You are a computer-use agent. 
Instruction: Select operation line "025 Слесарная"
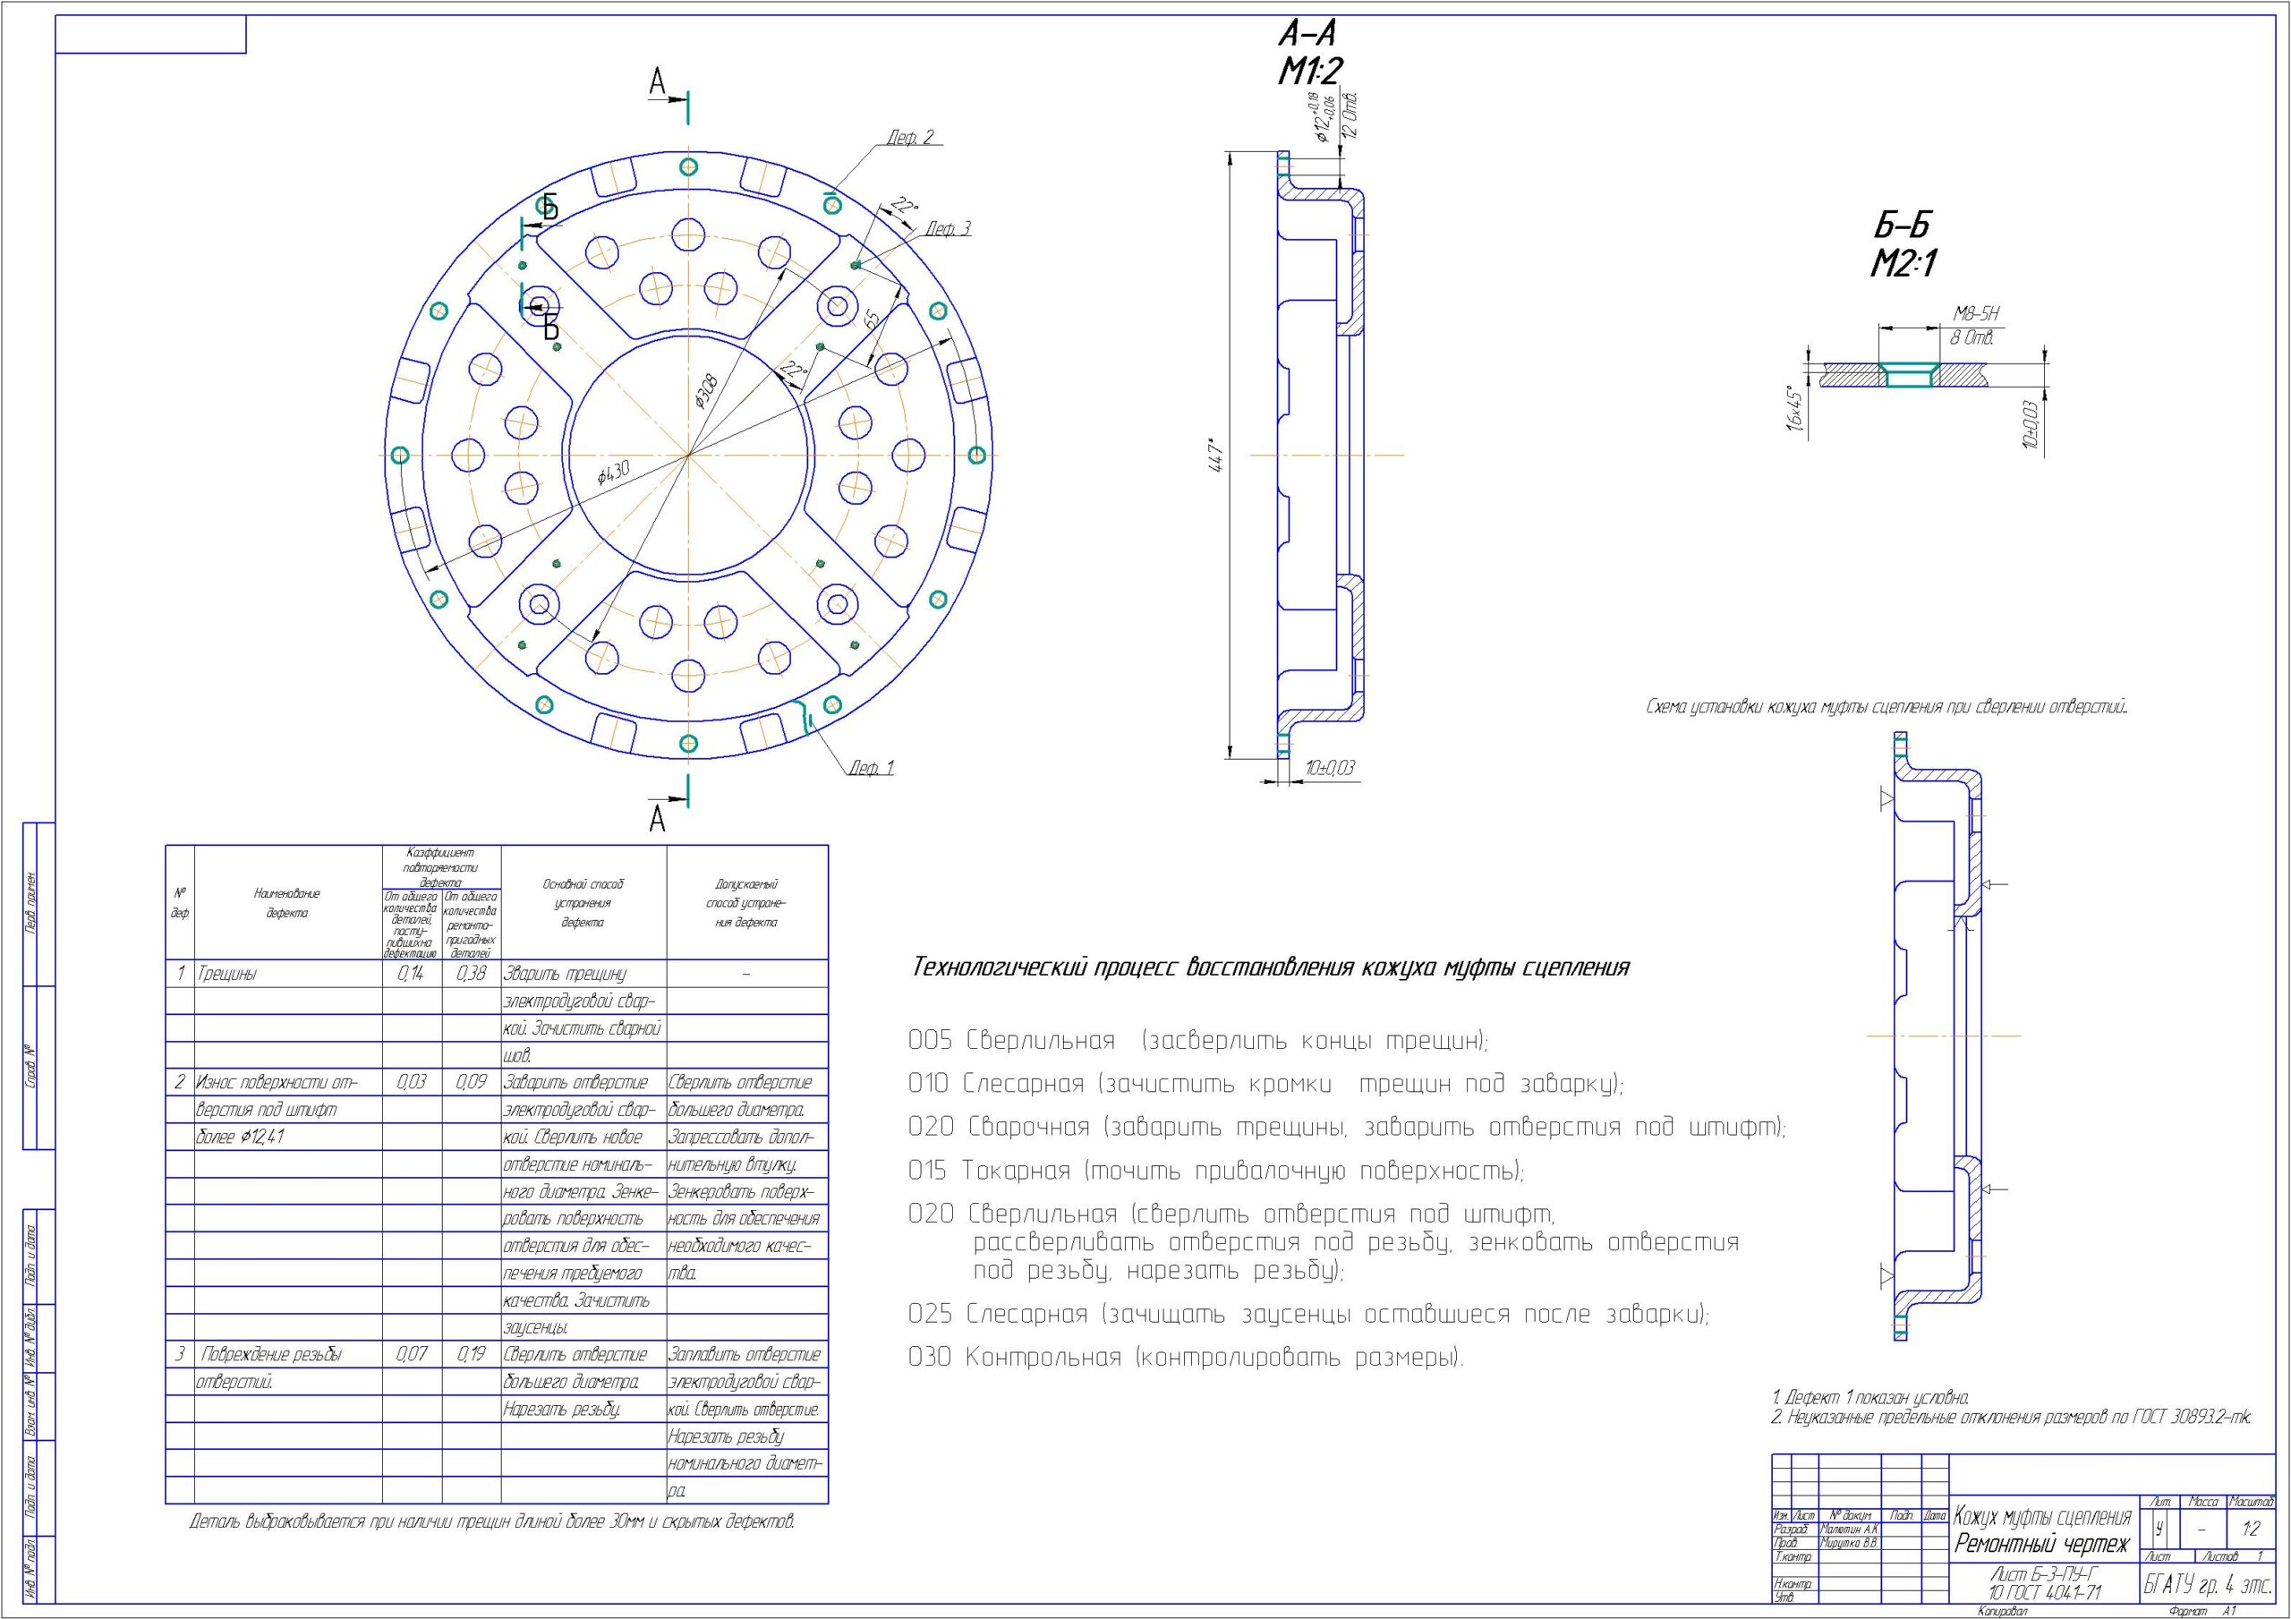tap(1308, 1314)
